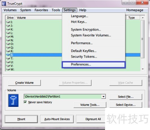The width and height of the screenshot is (150, 130).
Task: Click the drive icon for I:
Action: pyautogui.click(x=8, y=22)
